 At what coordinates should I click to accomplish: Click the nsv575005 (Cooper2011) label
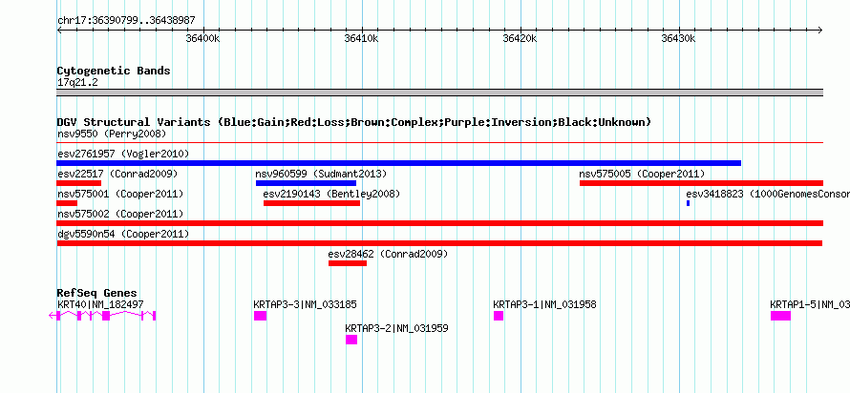click(642, 174)
